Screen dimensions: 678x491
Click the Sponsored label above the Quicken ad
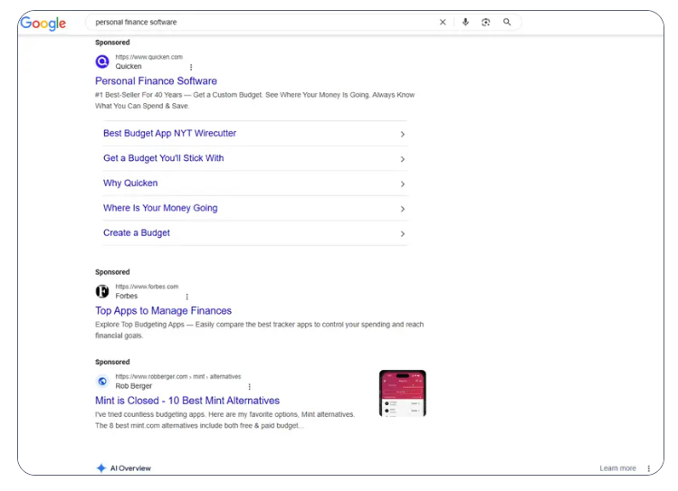(112, 42)
